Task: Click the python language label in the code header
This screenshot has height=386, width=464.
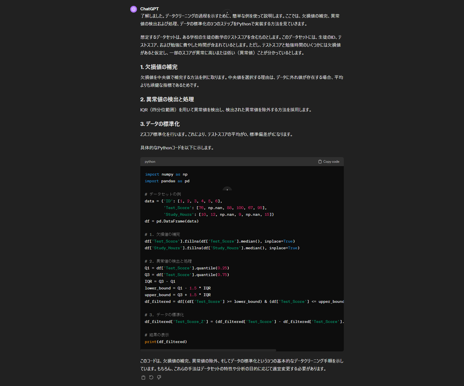Action: [x=150, y=162]
